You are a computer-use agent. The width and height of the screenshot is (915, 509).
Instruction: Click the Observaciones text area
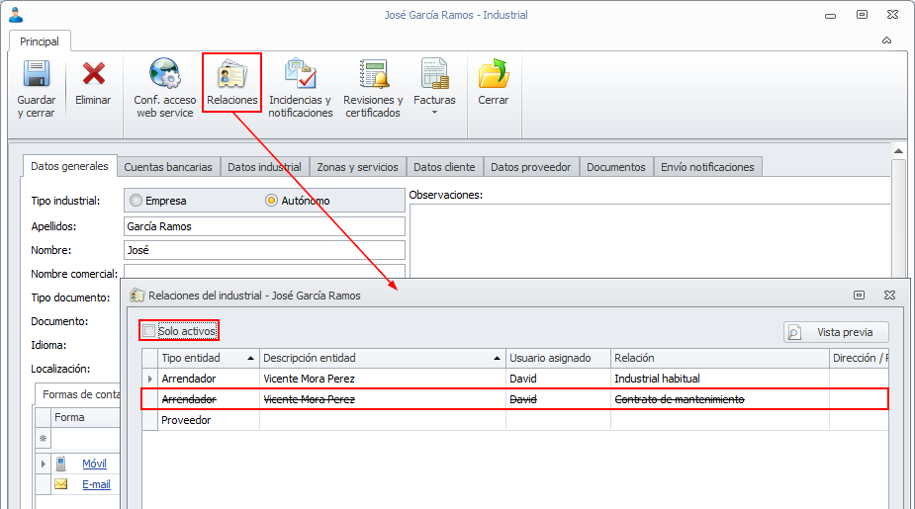click(x=650, y=241)
